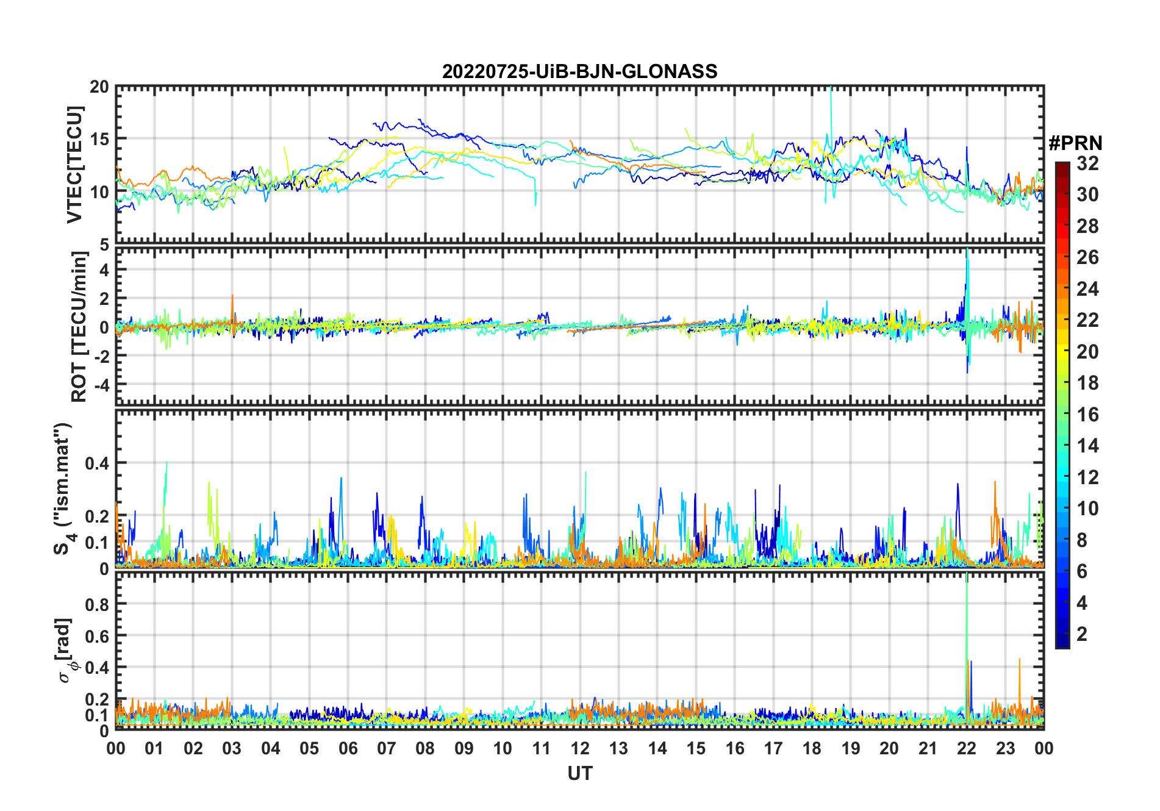This screenshot has width=1160, height=811.
Task: Click the S4 scintillation plot panel
Action: (580, 489)
